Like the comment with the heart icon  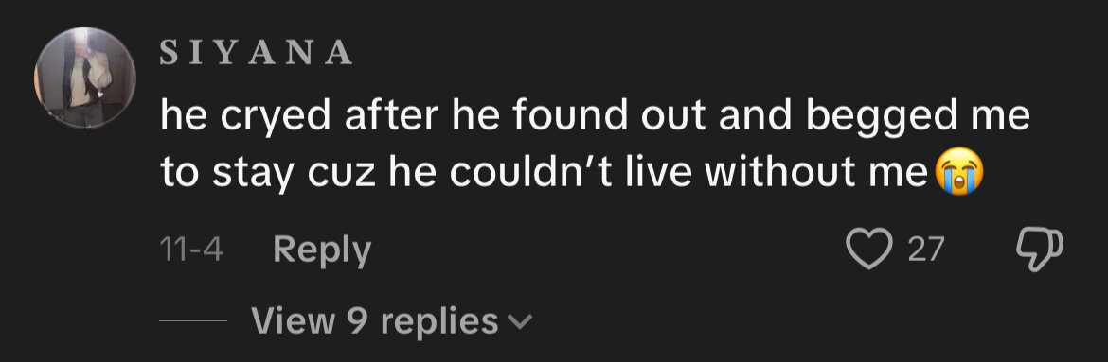coord(867,250)
